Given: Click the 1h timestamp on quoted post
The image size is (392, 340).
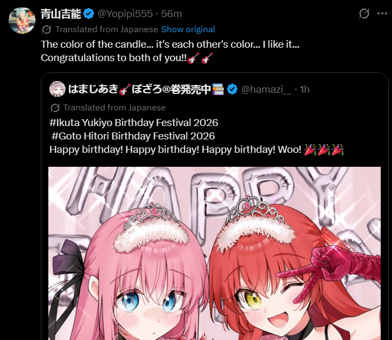Looking at the screenshot, I should pyautogui.click(x=304, y=90).
